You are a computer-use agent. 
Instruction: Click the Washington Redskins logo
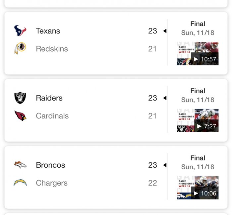tap(20, 49)
